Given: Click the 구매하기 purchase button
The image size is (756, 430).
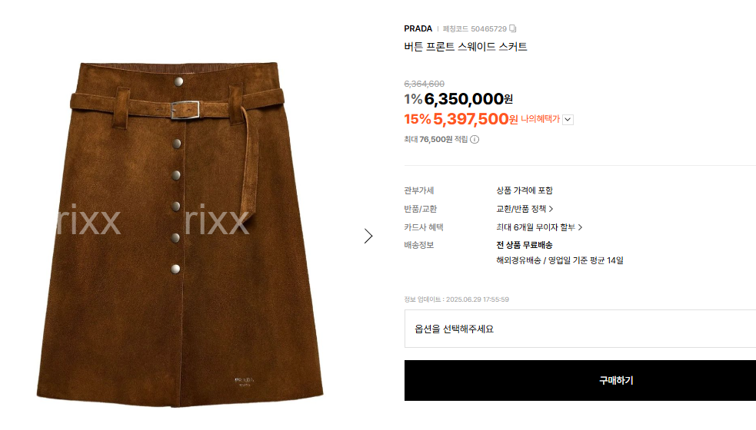Looking at the screenshot, I should (580, 380).
